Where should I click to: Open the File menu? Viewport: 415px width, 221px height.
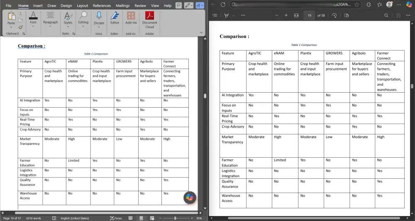tap(8, 5)
